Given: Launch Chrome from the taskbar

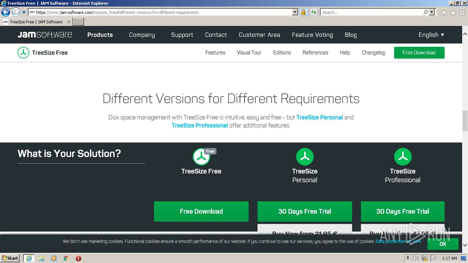Looking at the screenshot, I should point(66,258).
